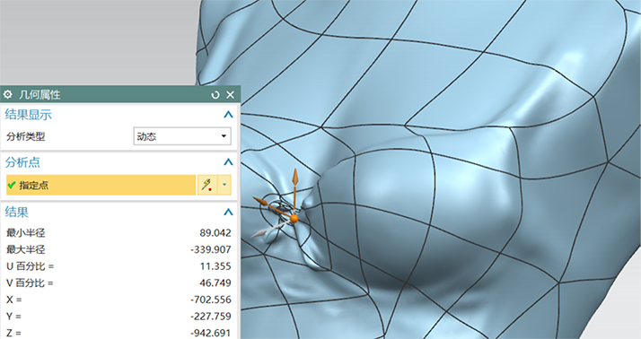
Task: Reset the 几何属性 dialog with circular arrow
Action: 215,95
